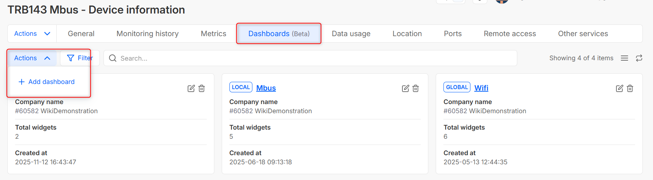The width and height of the screenshot is (653, 180).
Task: Click the refresh icon next to item count
Action: [639, 58]
